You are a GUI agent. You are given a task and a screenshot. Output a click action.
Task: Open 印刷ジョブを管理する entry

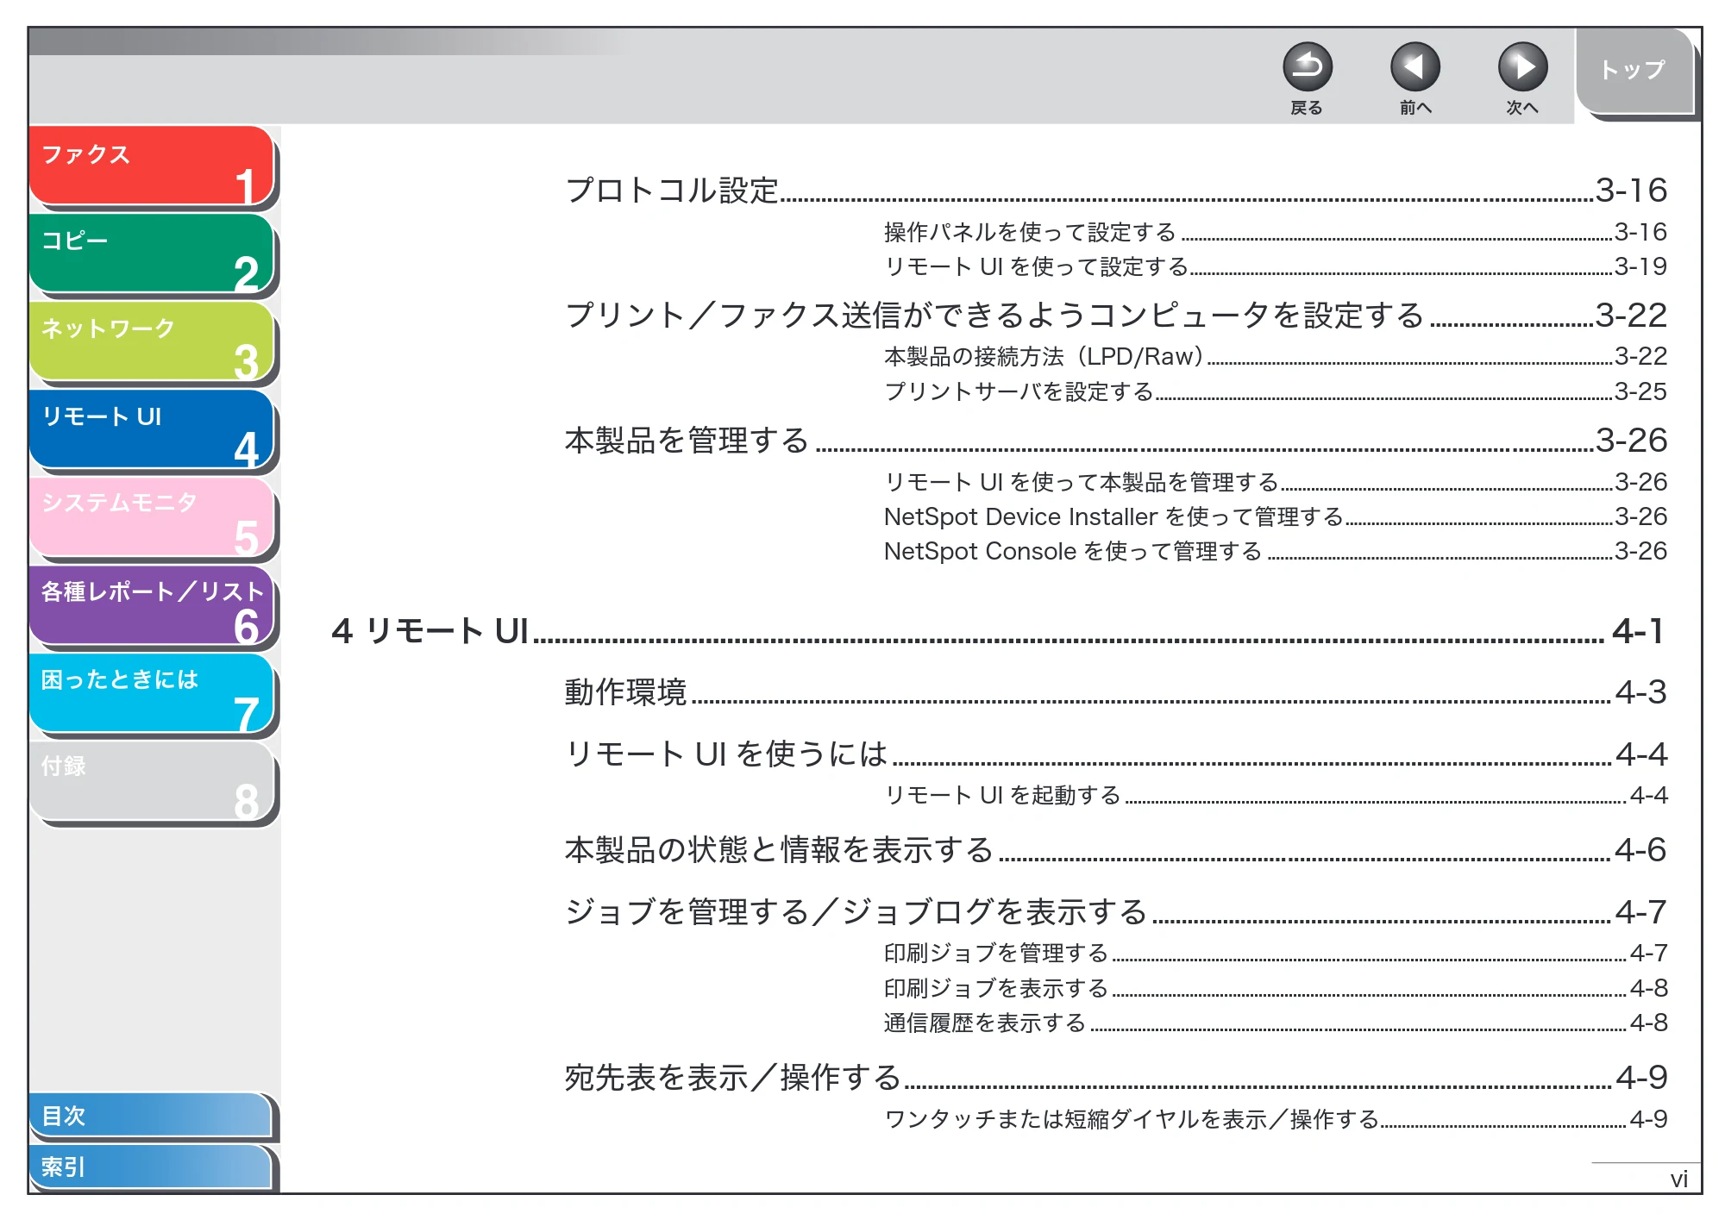point(1276,953)
